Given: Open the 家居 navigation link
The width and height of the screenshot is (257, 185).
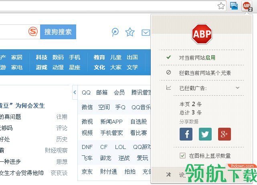Looking at the screenshot, I should (x=17, y=57).
